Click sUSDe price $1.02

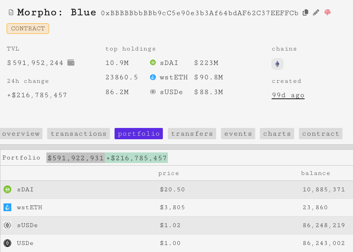point(170,225)
